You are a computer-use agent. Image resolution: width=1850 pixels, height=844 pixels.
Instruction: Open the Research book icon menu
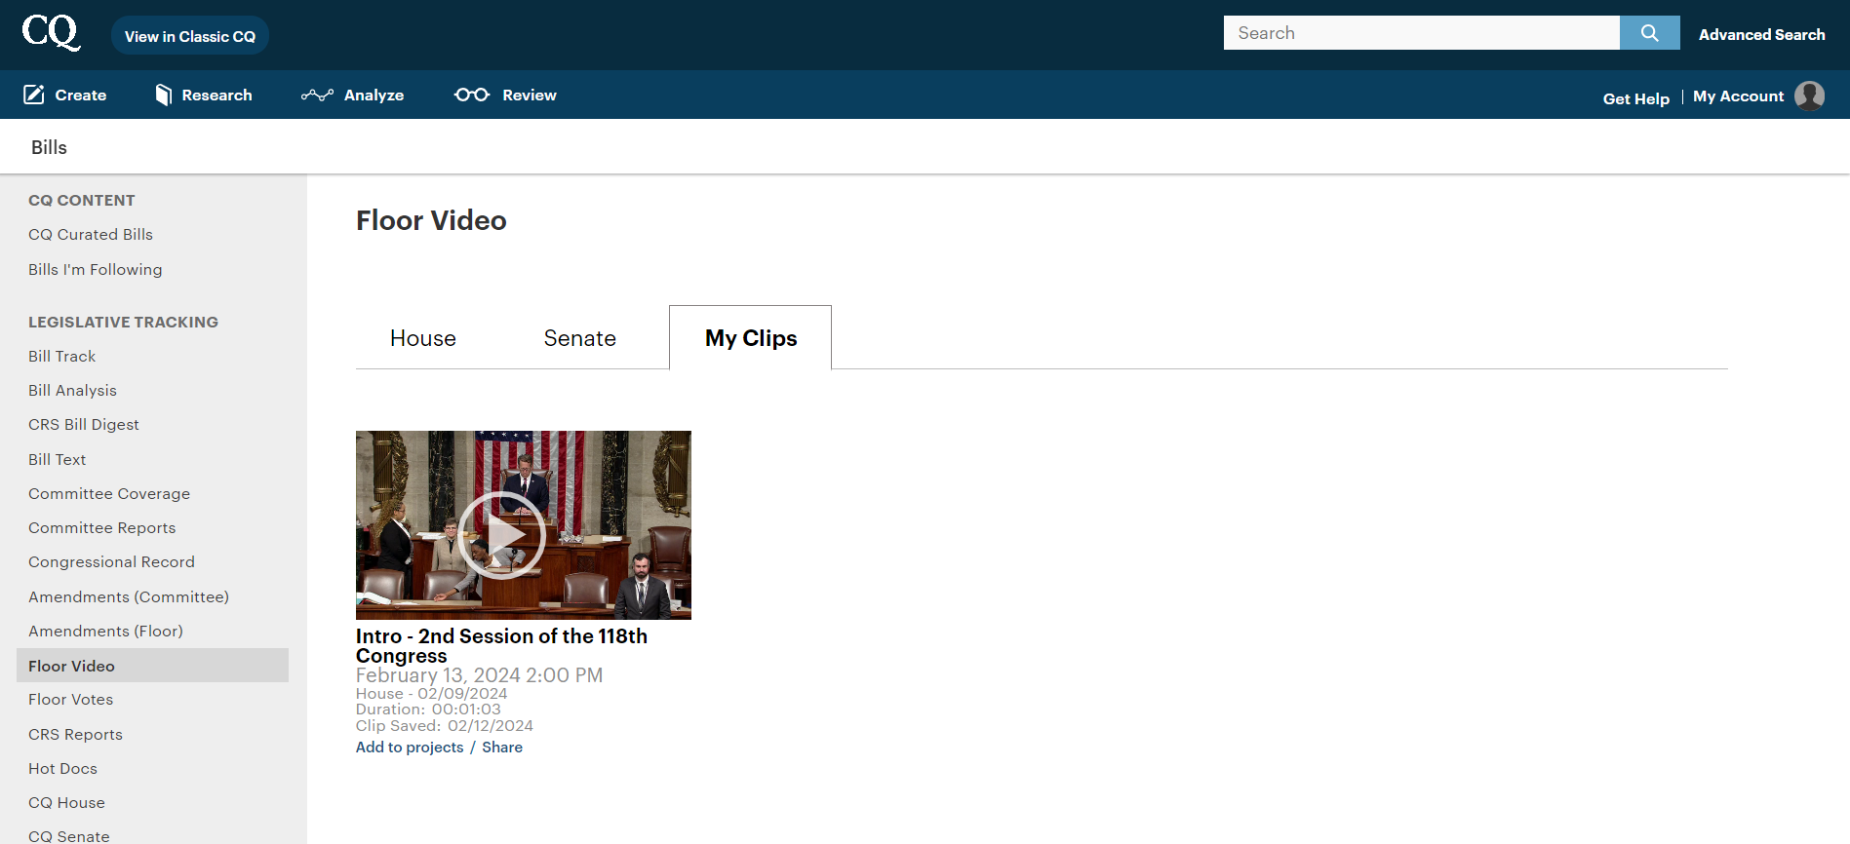pos(163,95)
